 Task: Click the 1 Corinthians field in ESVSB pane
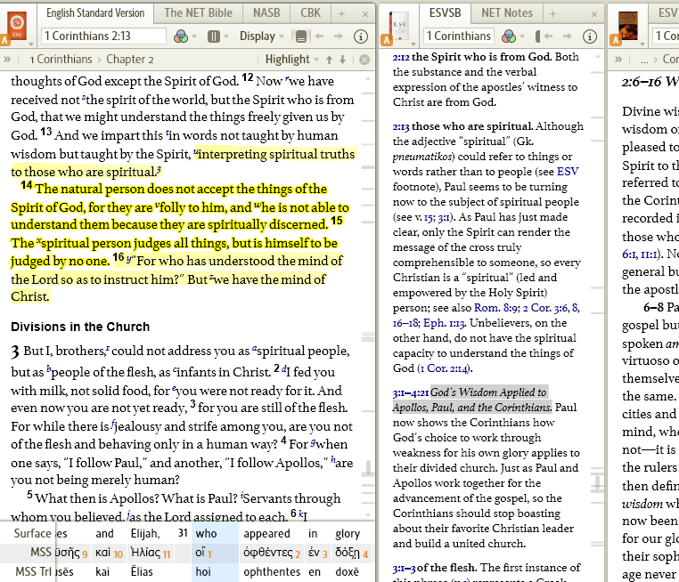[459, 36]
